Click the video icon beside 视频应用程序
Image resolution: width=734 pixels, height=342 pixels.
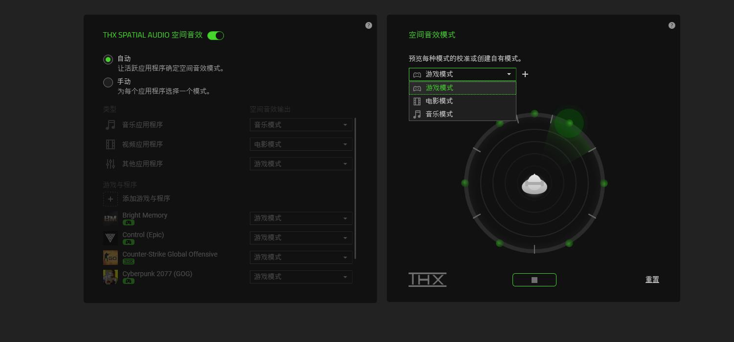click(110, 144)
